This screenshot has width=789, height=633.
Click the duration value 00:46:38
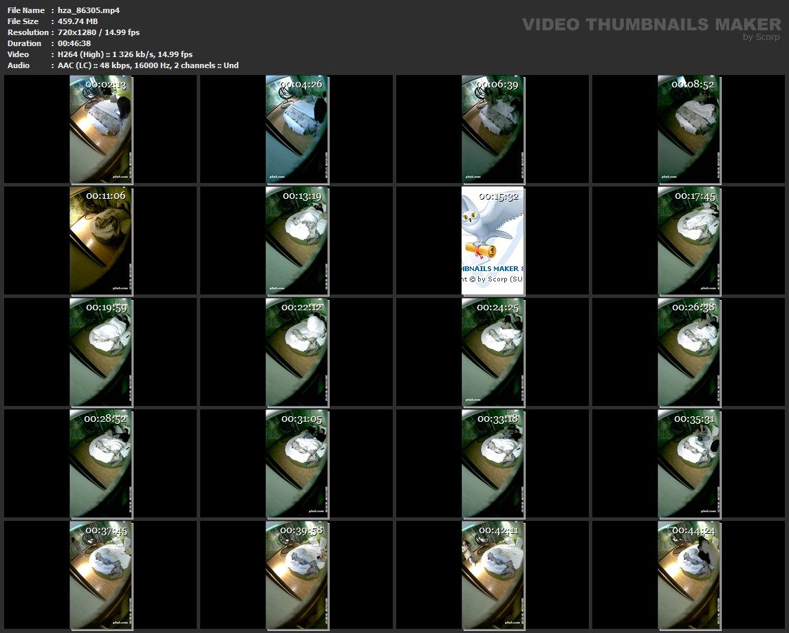[x=74, y=43]
